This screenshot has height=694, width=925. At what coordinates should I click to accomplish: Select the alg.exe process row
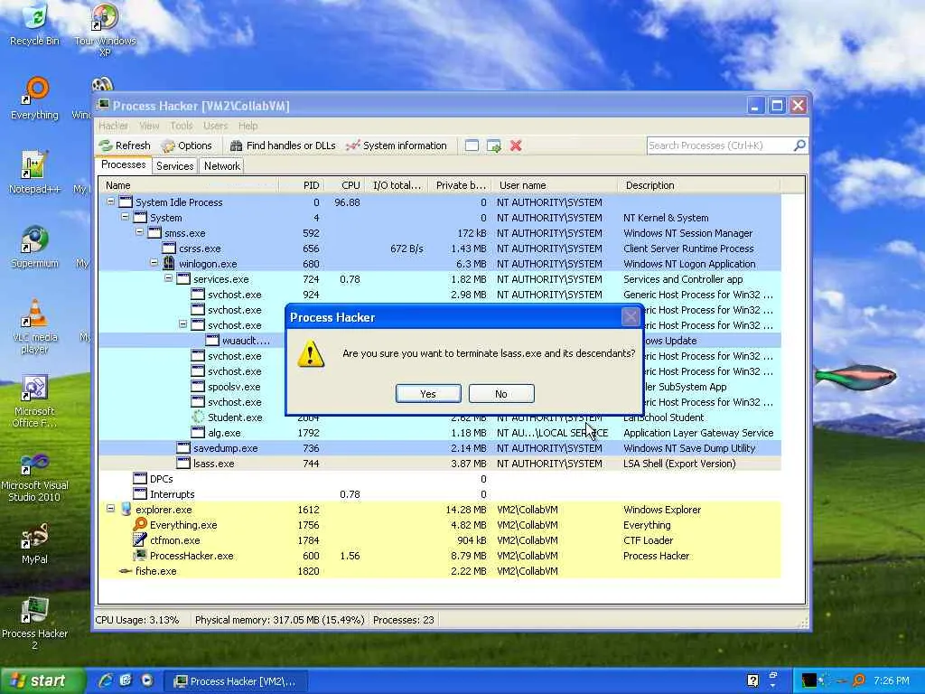click(440, 433)
